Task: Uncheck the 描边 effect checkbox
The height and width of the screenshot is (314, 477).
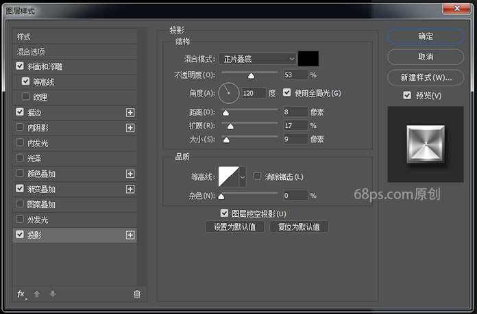Action: (x=20, y=112)
